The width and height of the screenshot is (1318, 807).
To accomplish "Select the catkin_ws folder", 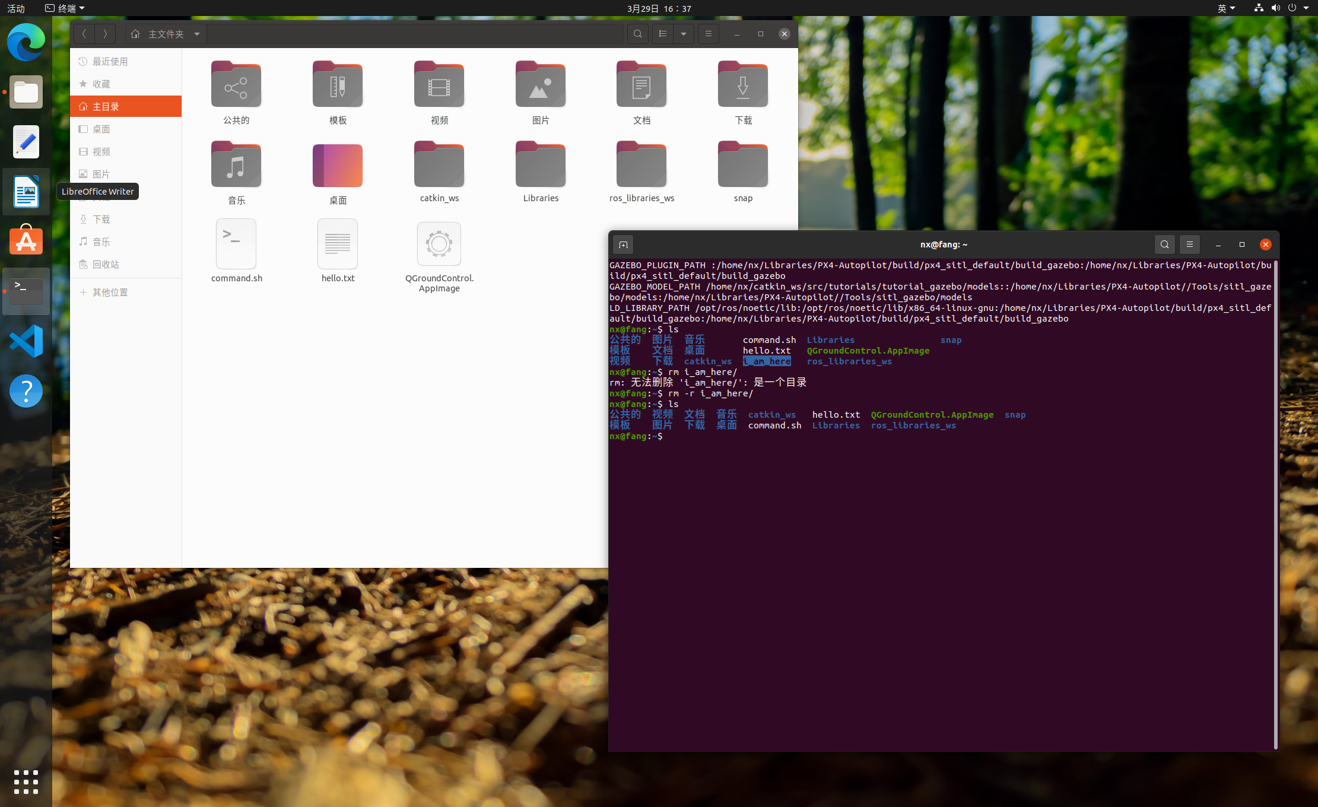I will pos(439,171).
